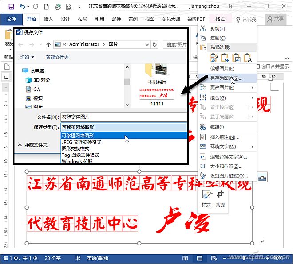Click the folder tree scrollbar down arrow
Screen dimensions: 293x264
click(127, 105)
